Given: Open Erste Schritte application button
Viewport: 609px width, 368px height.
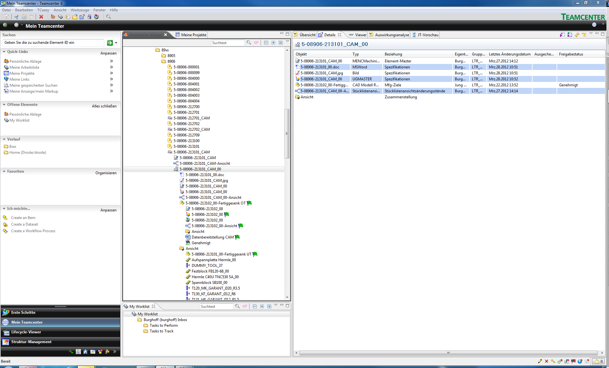Looking at the screenshot, I should pos(60,313).
